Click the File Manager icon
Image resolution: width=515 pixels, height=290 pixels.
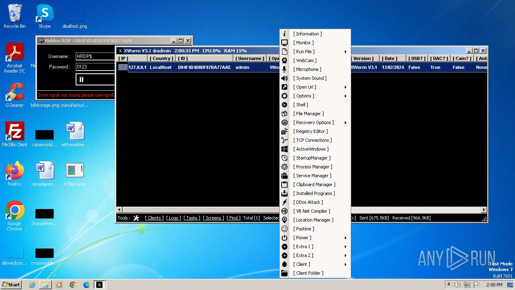tap(284, 114)
